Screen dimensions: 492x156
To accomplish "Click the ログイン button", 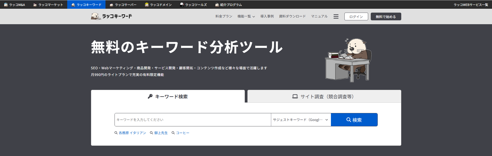I will click(x=356, y=16).
